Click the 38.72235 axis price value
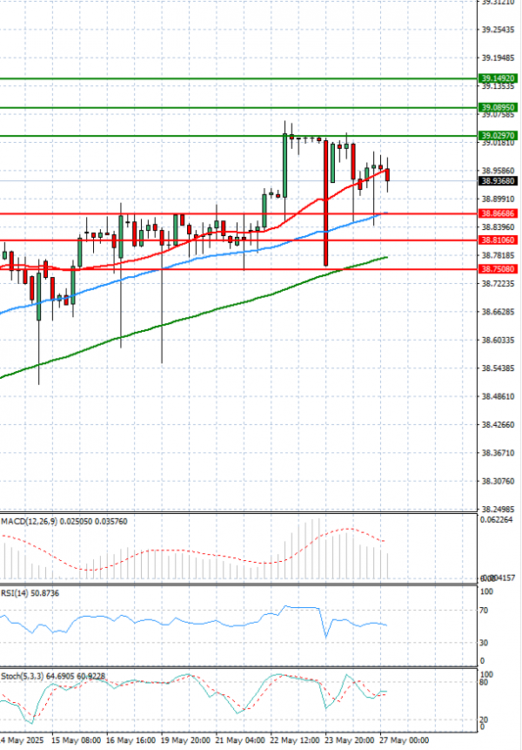Screen dimensions: 522x750 click(x=498, y=284)
